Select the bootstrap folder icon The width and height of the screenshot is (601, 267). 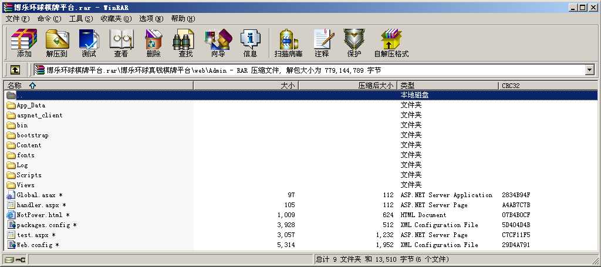[x=11, y=135]
